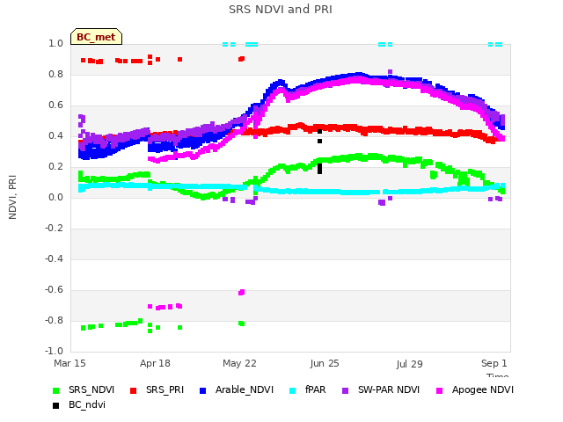Select the SRS_PRI legend label
Viewport: 563px width, 422px height.
coord(165,390)
